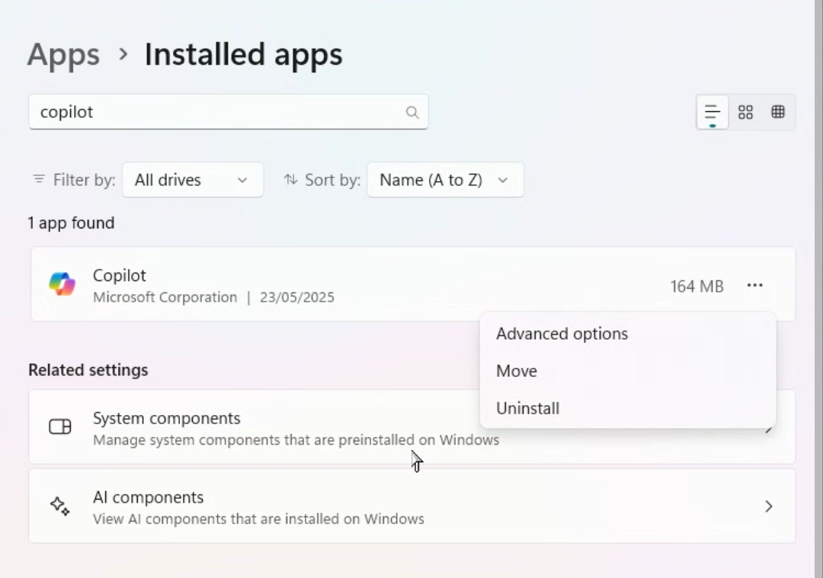Viewport: 823px width, 578px height.
Task: Open the Name (A to Z) sort dropdown
Action: 445,180
